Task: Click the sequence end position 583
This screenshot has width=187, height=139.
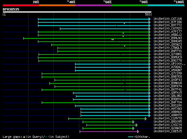Action: [x=148, y=14]
